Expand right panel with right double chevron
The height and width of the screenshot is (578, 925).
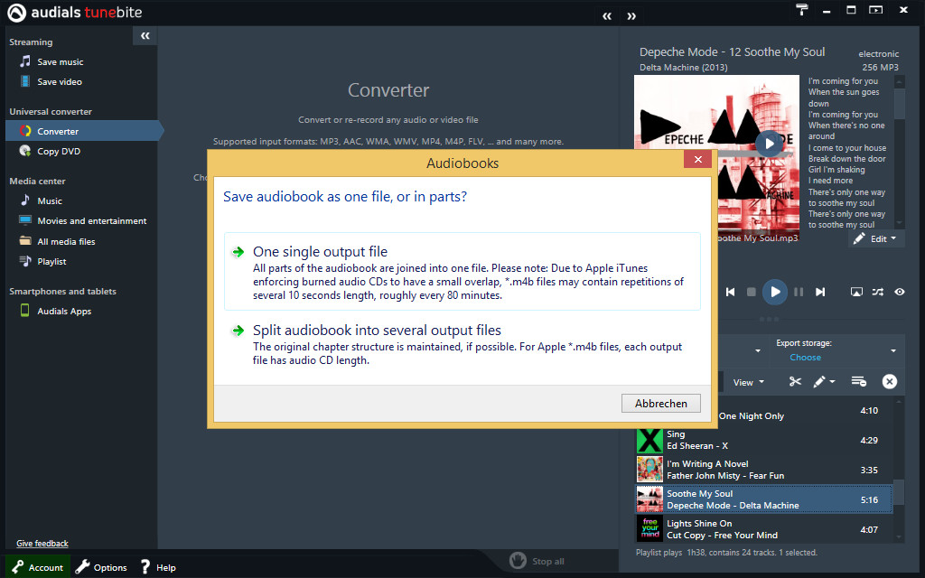pos(631,16)
